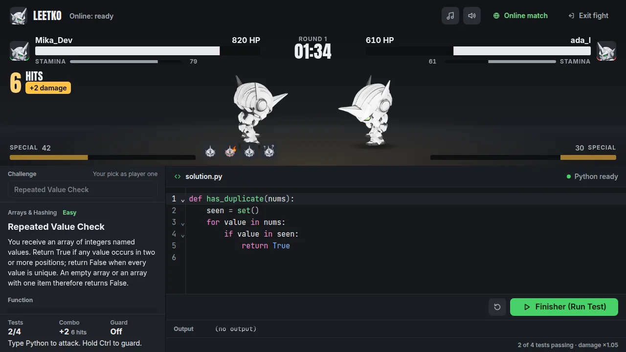Select the plain robot head emote

pyautogui.click(x=210, y=152)
